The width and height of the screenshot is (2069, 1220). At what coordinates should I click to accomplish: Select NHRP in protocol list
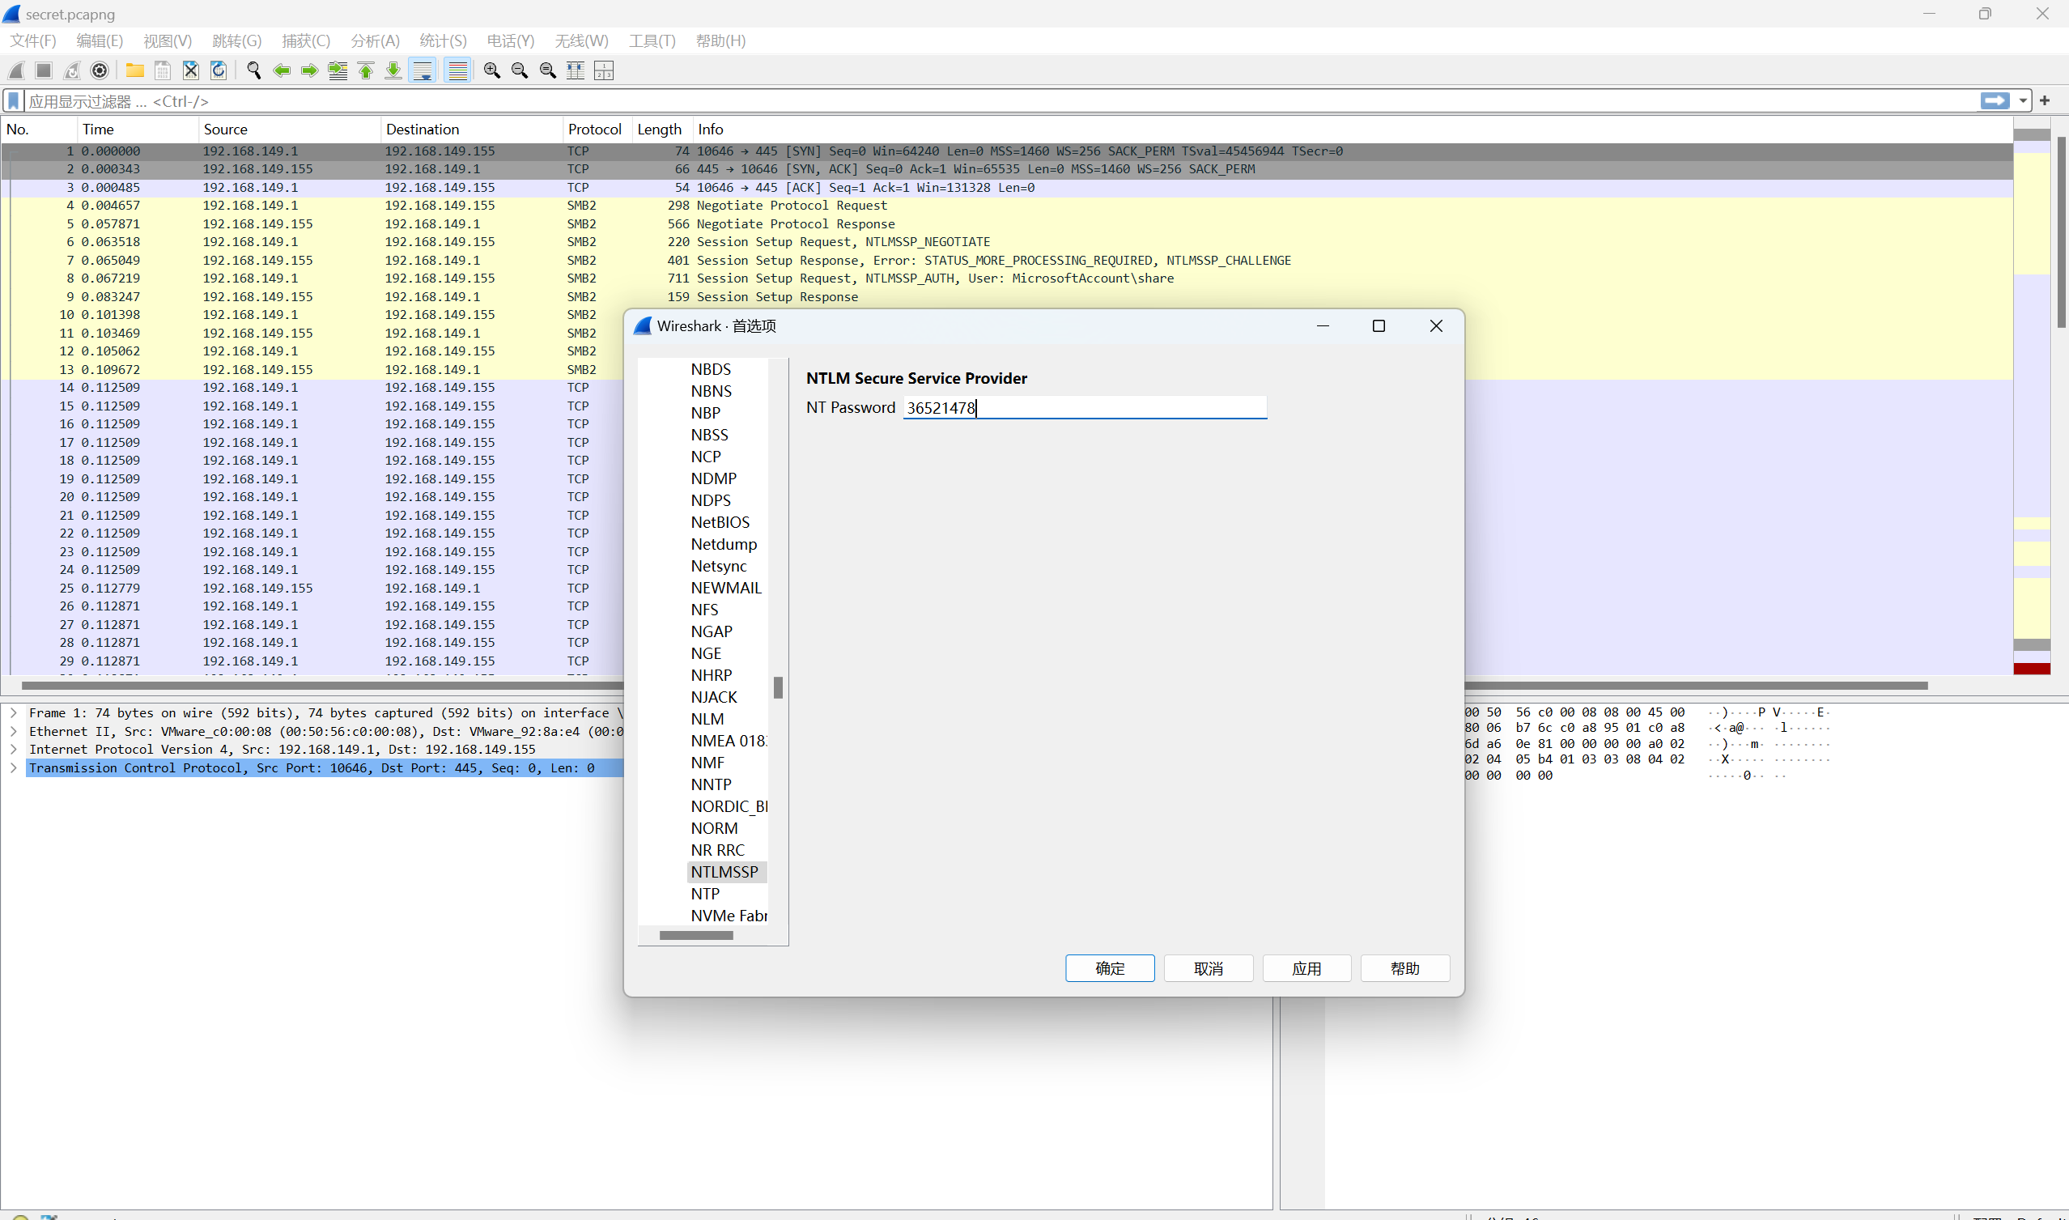coord(711,676)
